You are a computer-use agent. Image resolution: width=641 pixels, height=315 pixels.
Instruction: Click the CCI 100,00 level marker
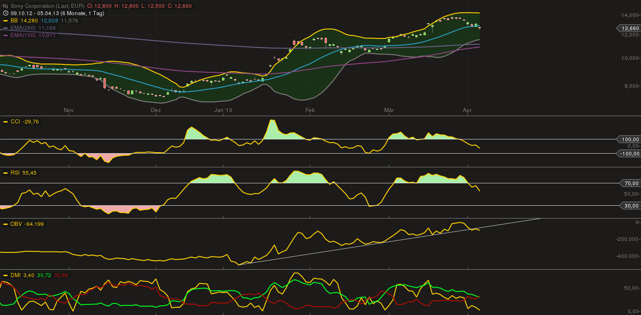click(x=630, y=139)
